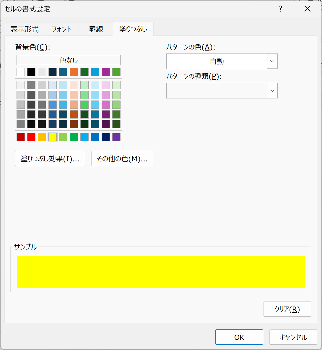The width and height of the screenshot is (322, 350).
Task: Pick the dark green swatch in top theme row
Action: click(x=84, y=72)
